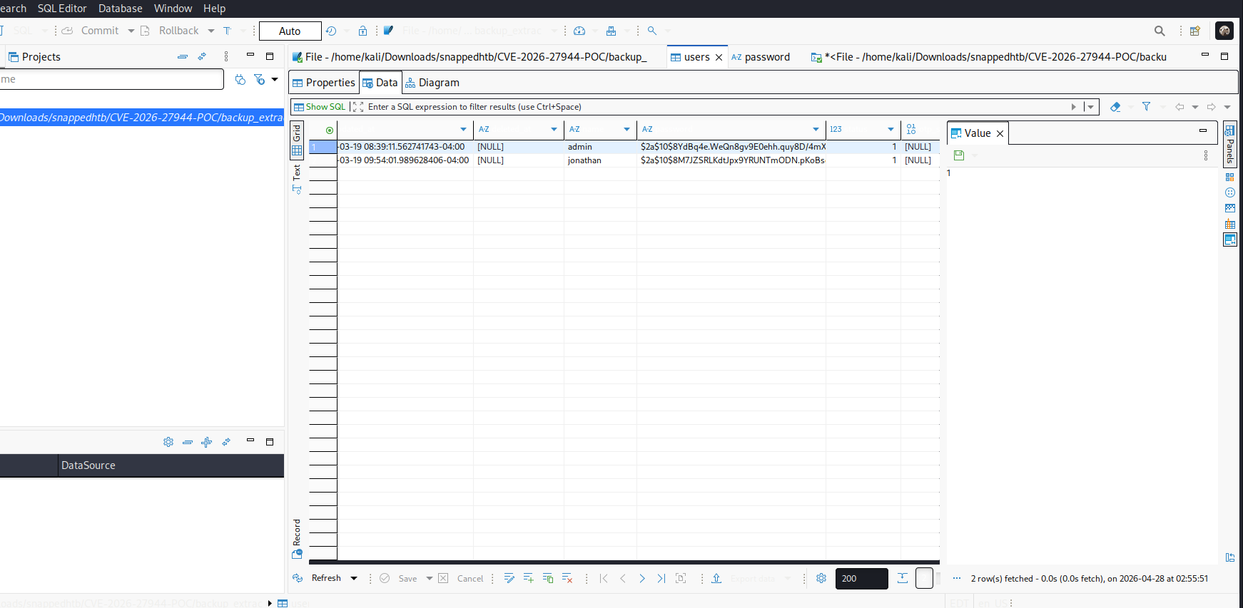This screenshot has height=608, width=1243.
Task: Open the Commit dropdown arrow
Action: (x=131, y=31)
